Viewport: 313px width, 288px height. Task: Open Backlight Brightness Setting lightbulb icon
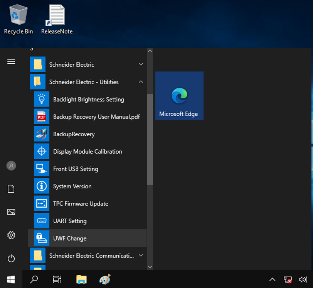click(42, 99)
